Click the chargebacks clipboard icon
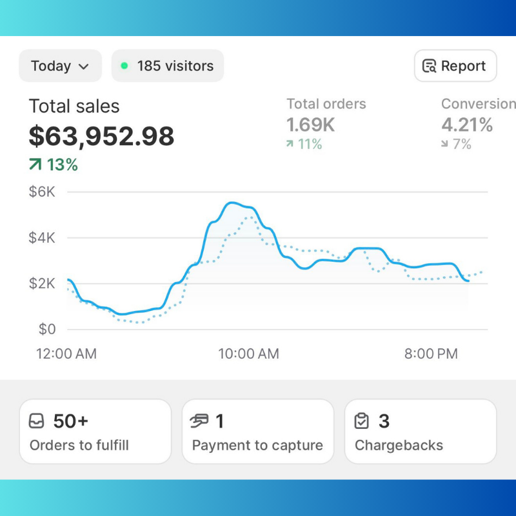The height and width of the screenshot is (516, 516). coord(362,421)
